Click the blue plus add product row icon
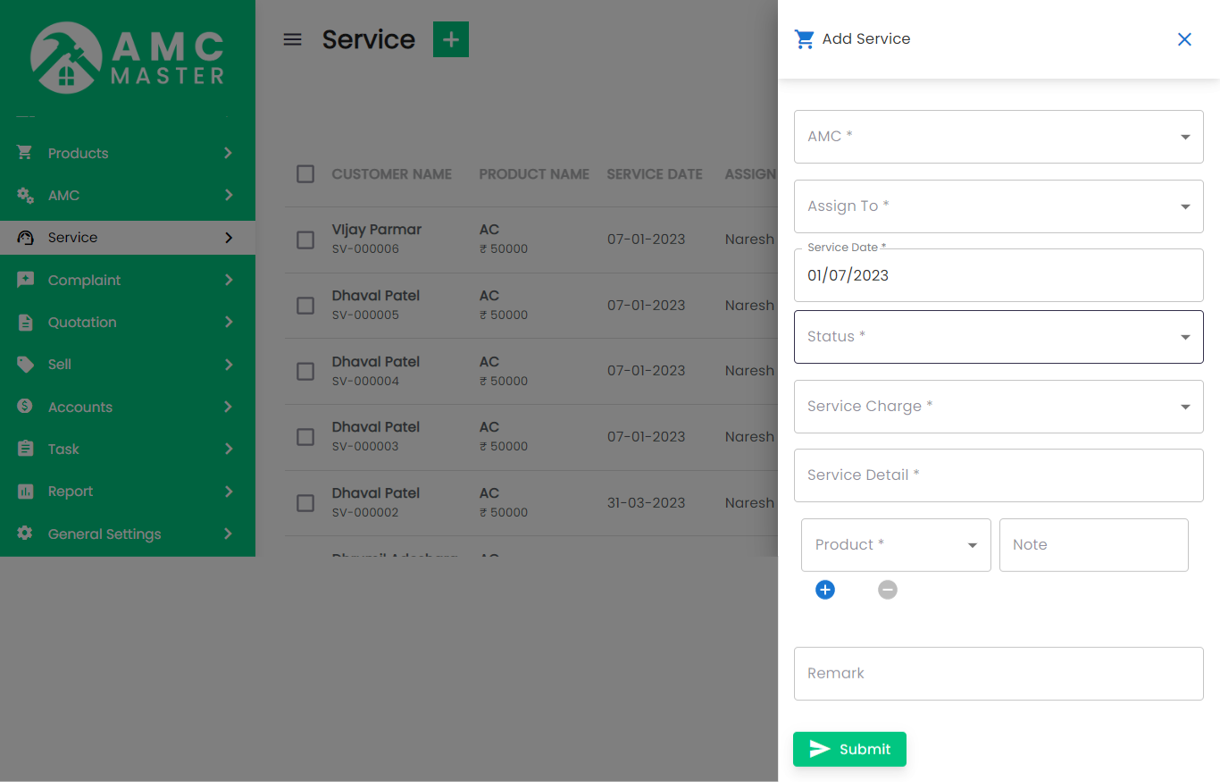 click(825, 590)
